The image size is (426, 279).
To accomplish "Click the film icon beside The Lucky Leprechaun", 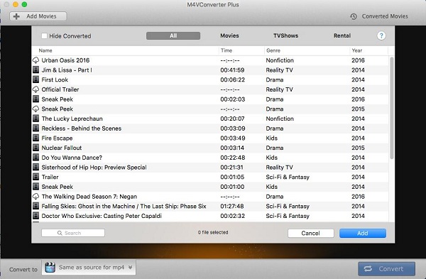I will pyautogui.click(x=35, y=119).
